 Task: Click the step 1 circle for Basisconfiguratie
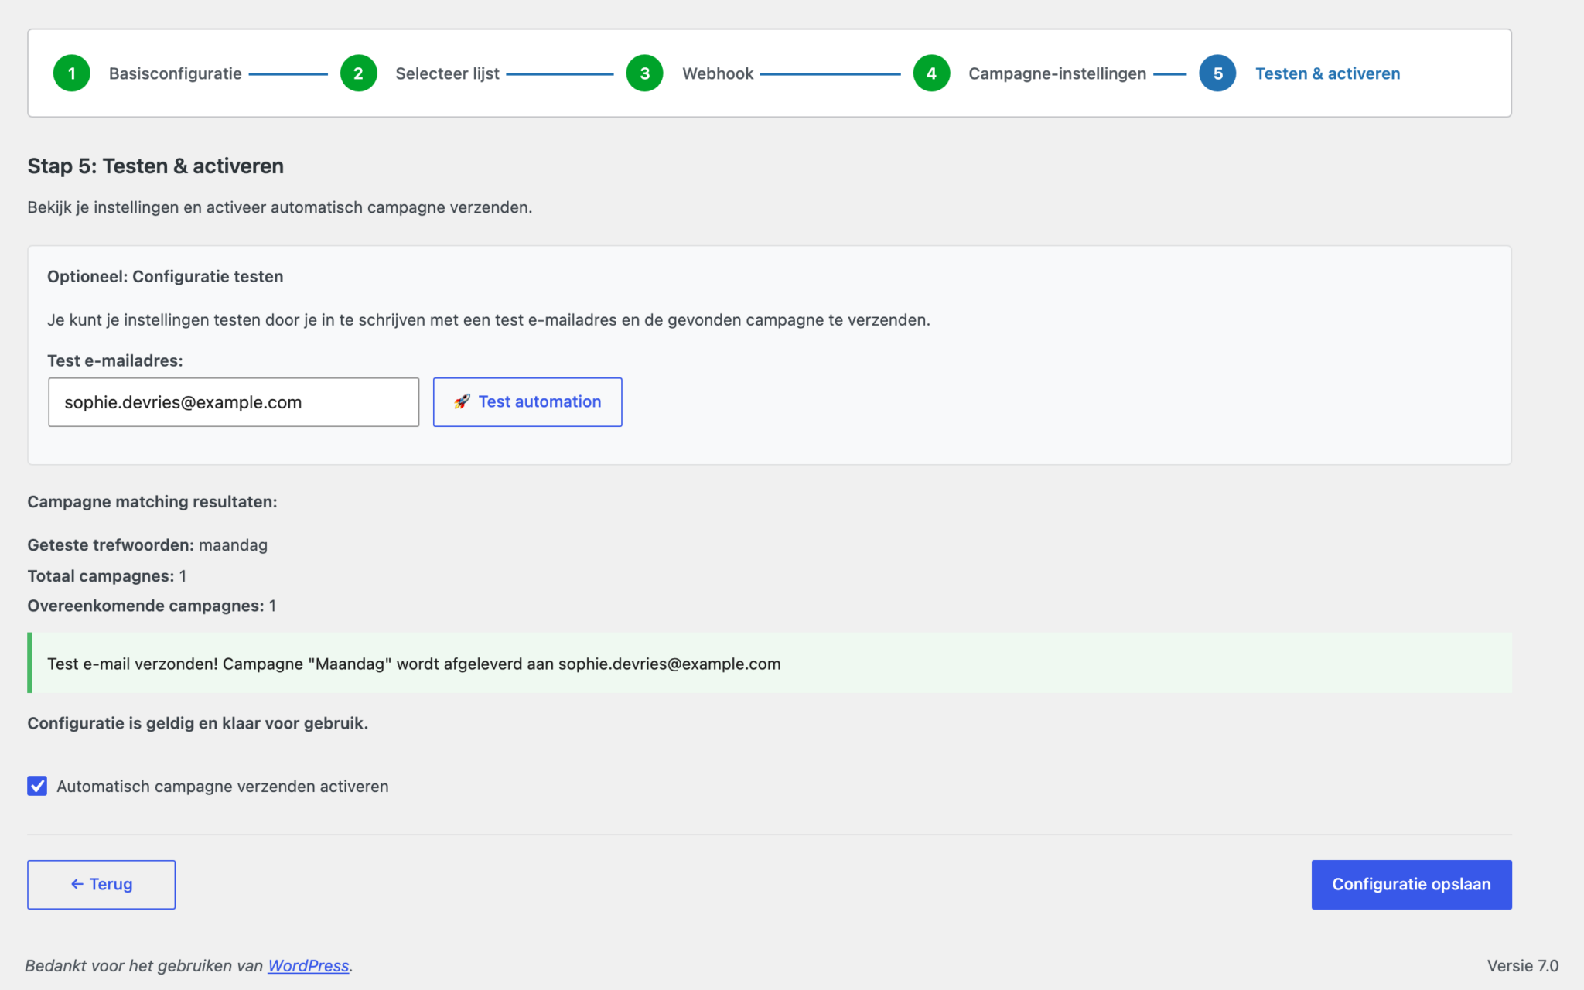coord(72,73)
